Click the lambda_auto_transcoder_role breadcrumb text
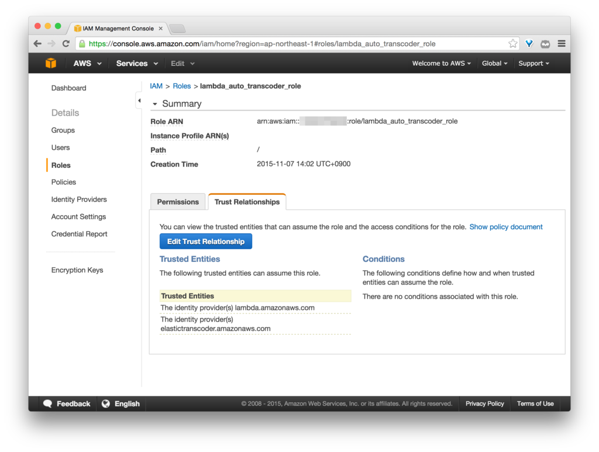 (x=250, y=86)
